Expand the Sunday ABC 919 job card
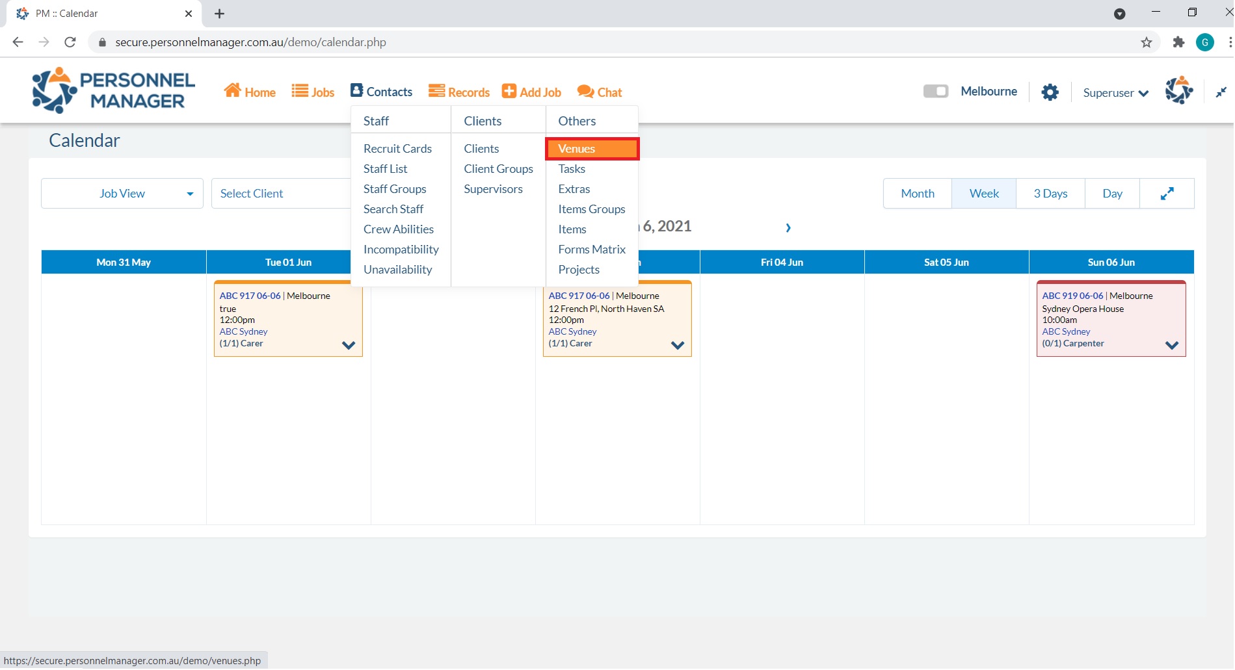The width and height of the screenshot is (1235, 670). tap(1171, 345)
